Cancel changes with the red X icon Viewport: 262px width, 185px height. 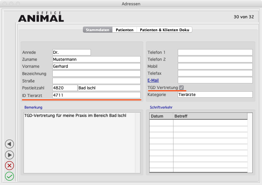[10, 165]
